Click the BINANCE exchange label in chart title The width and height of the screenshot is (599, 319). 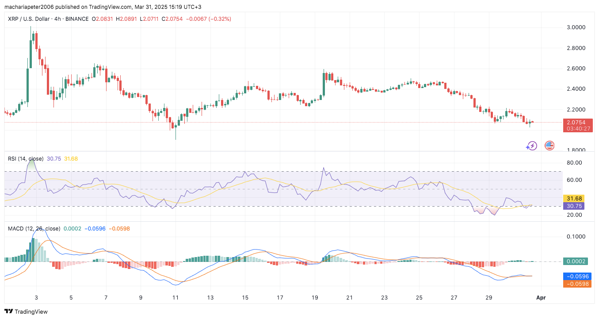76,19
